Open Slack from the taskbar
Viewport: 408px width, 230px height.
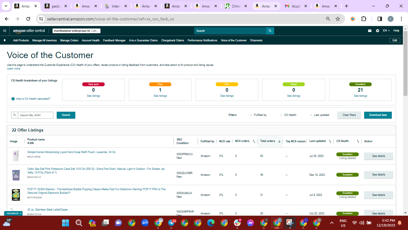click(237, 223)
